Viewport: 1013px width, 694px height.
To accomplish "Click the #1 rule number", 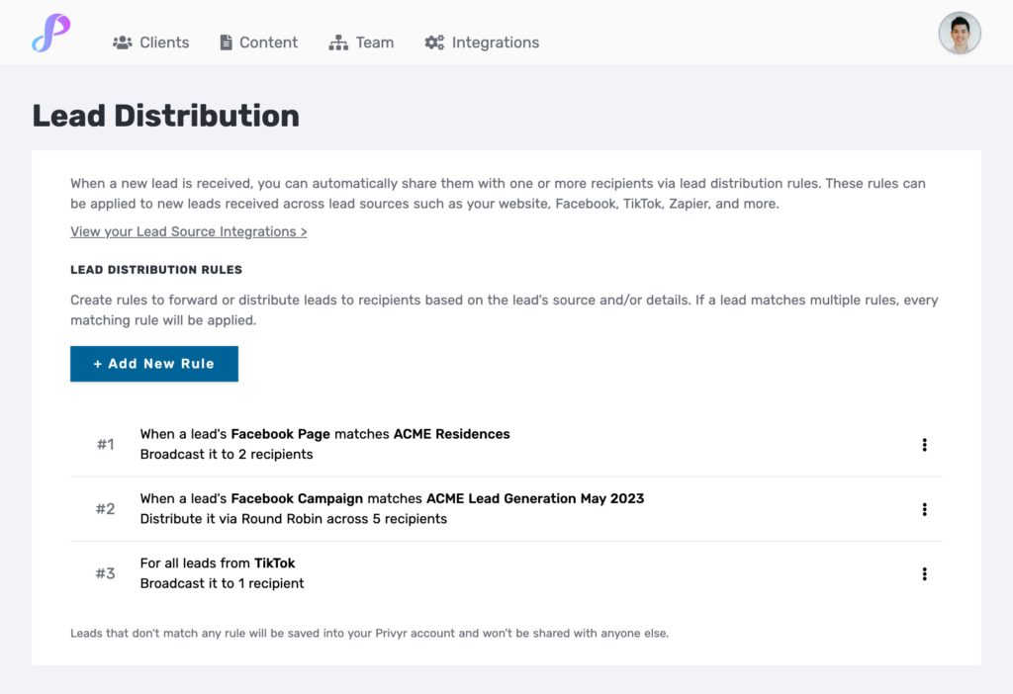I will click(x=105, y=445).
